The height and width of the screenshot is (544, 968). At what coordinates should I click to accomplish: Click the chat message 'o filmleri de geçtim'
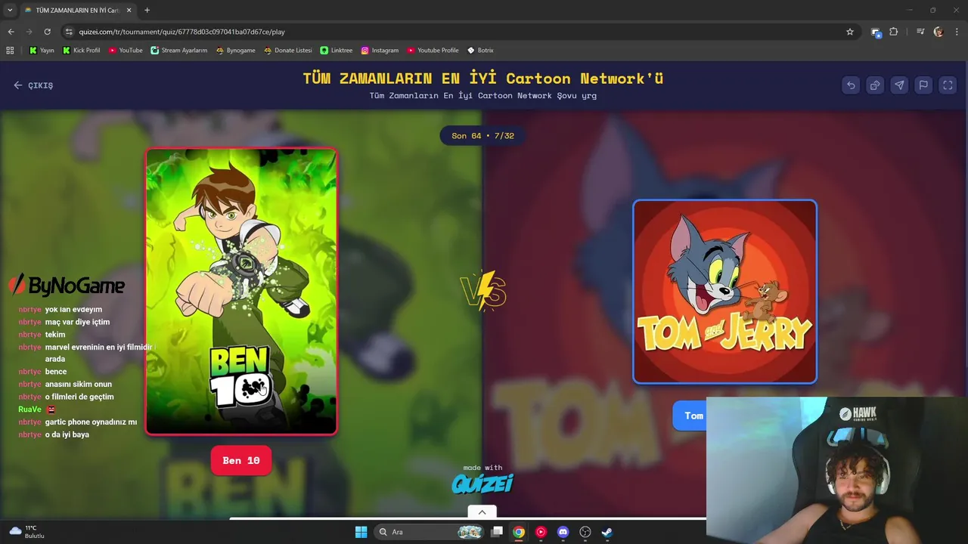79,397
